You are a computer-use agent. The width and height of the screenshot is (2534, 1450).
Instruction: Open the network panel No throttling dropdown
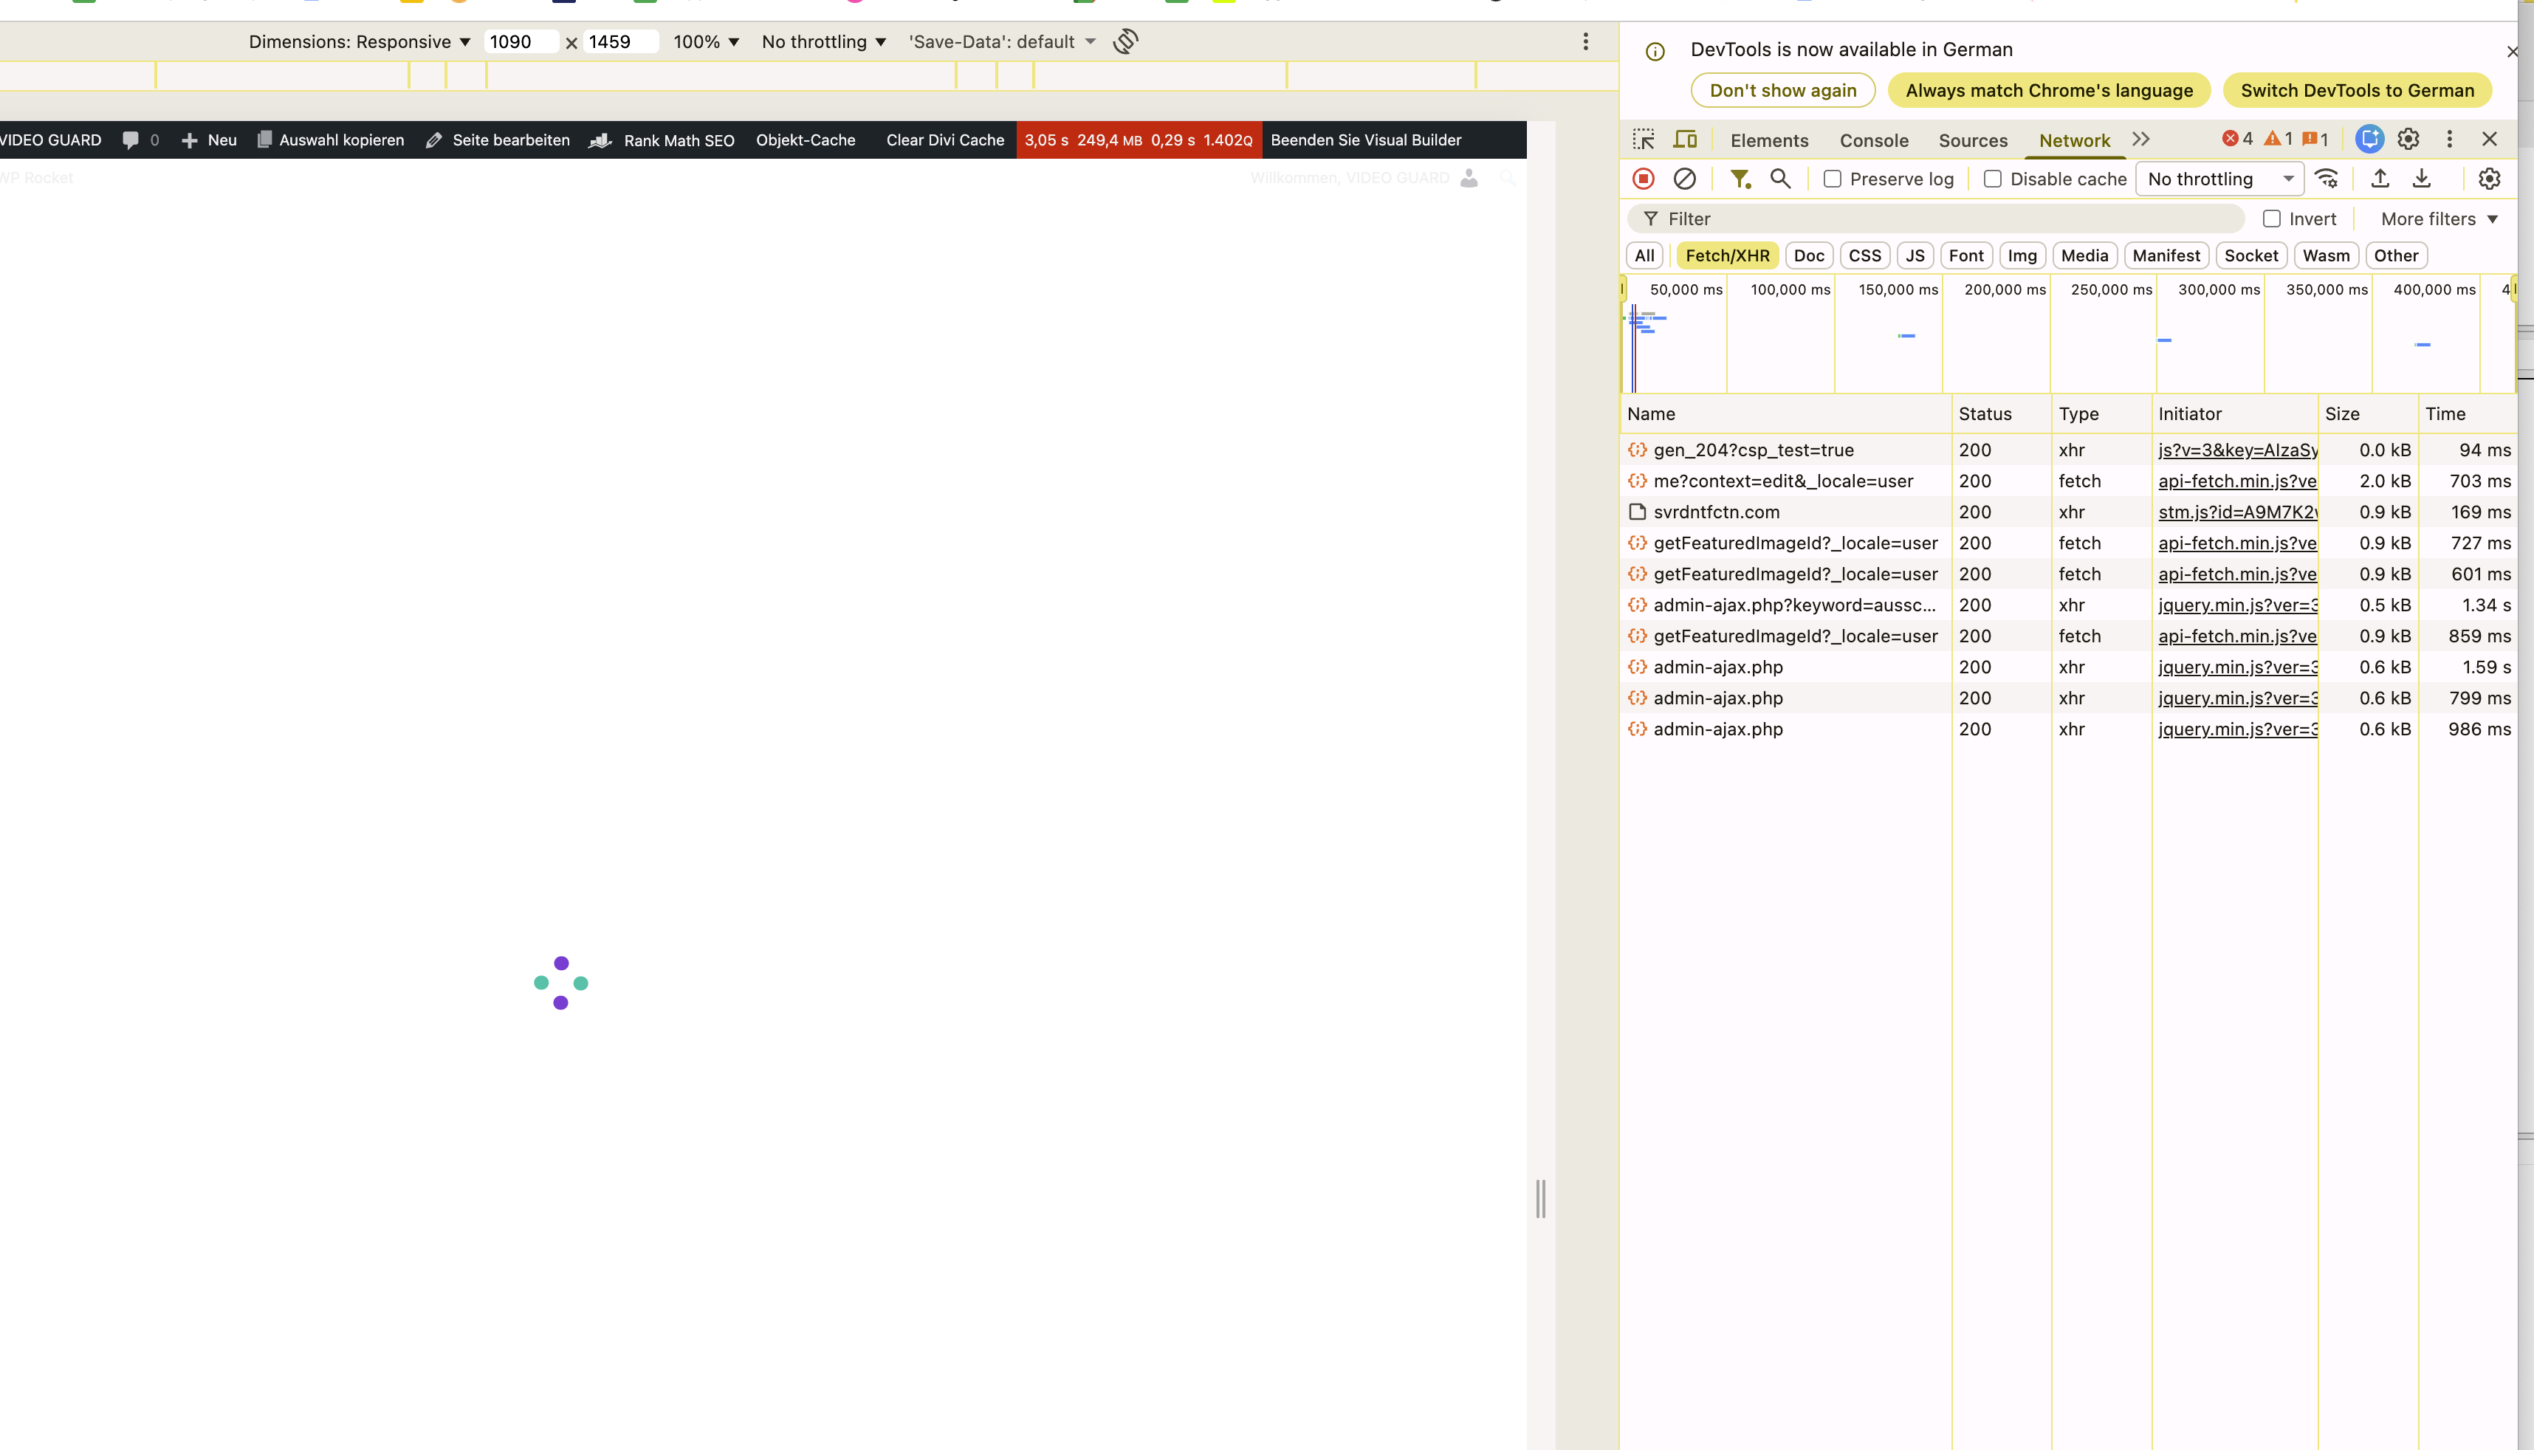2219,179
